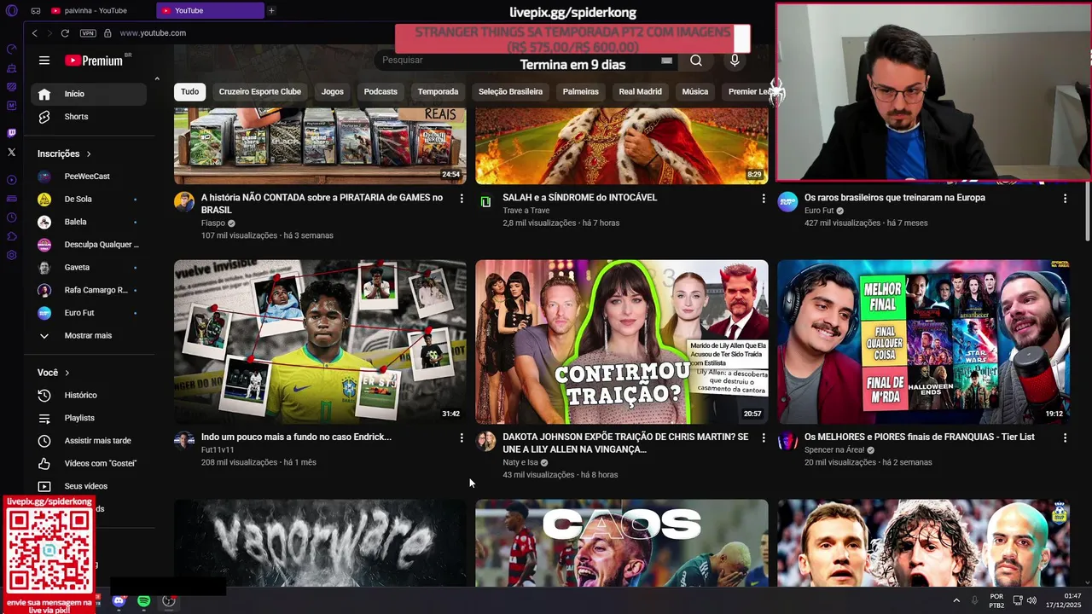
Task: Click the YouTube Premium logo
Action: coord(94,61)
